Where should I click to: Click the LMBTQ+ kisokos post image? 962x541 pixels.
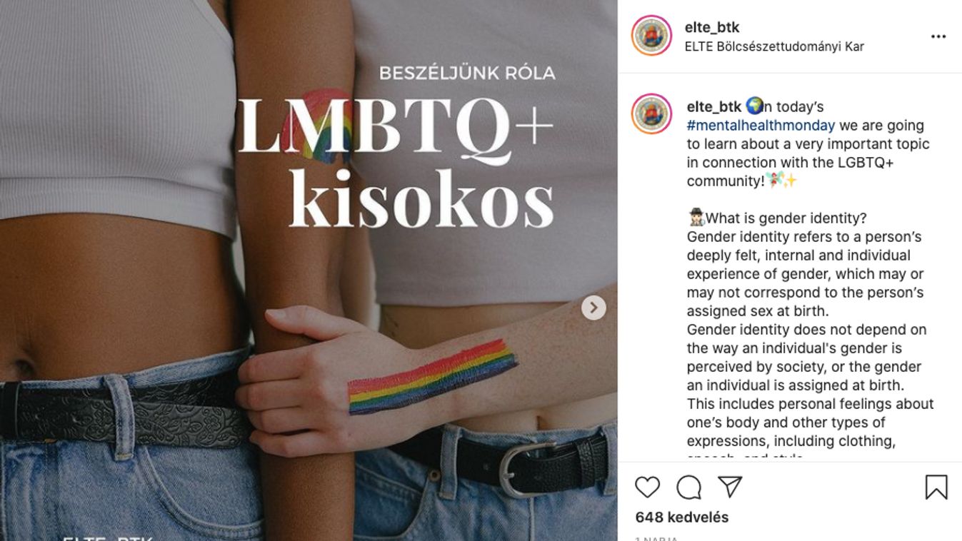pos(309,270)
